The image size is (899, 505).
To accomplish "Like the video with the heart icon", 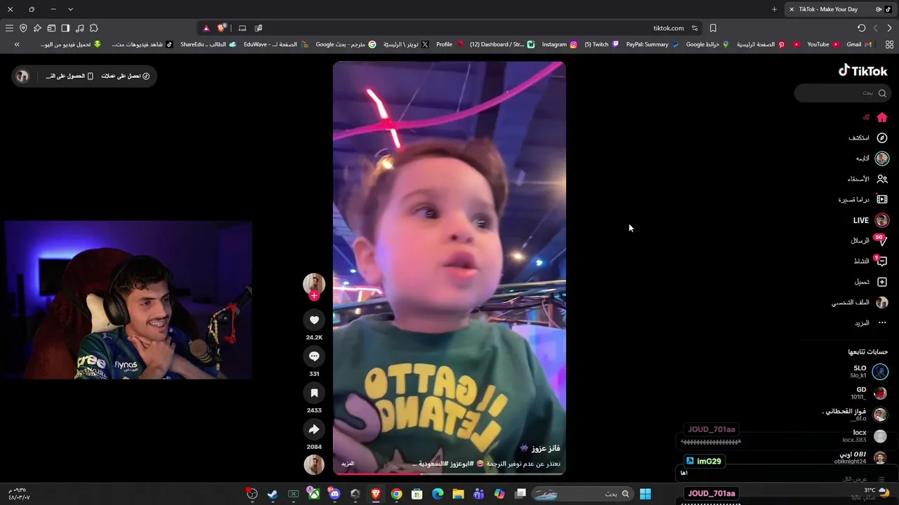I will [314, 320].
